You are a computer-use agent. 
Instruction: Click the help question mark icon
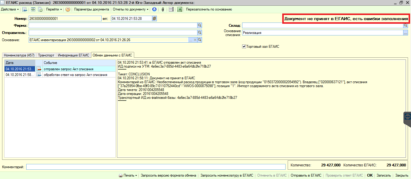tap(68, 9)
